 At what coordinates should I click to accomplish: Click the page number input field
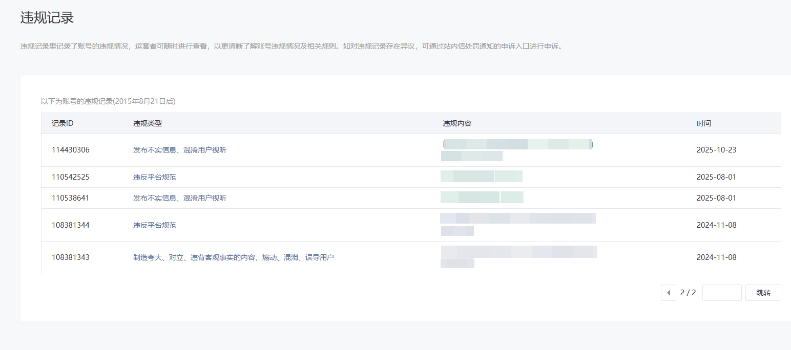(x=722, y=293)
